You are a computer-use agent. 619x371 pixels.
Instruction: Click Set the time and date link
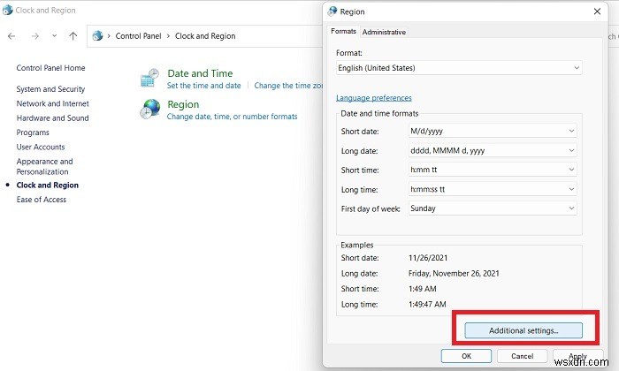point(203,86)
